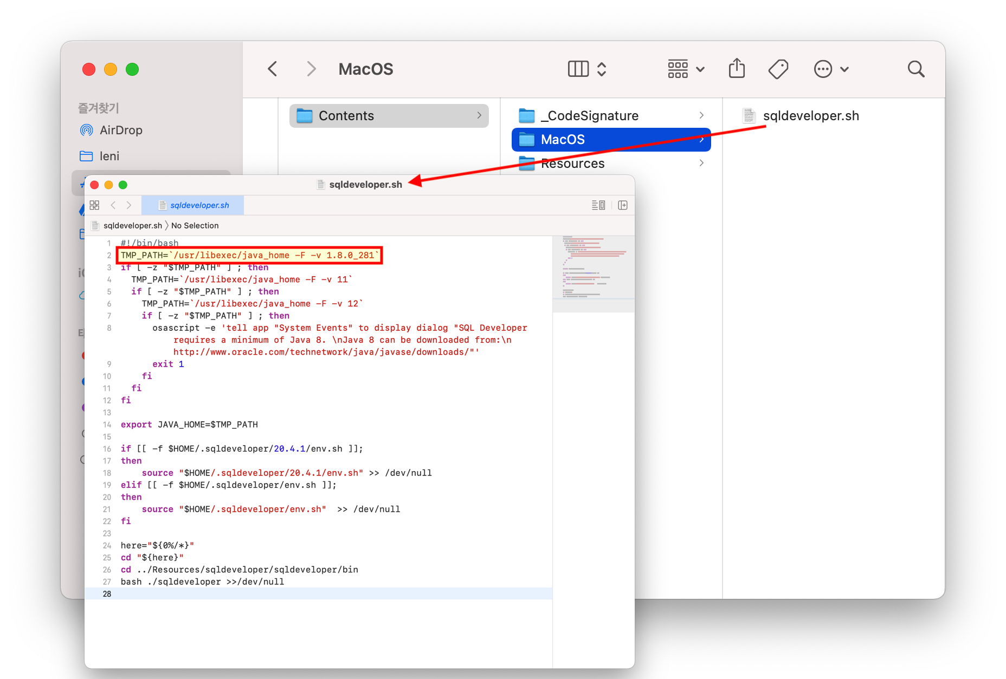
Task: Minimize the Finder window with yellow button
Action: click(111, 69)
